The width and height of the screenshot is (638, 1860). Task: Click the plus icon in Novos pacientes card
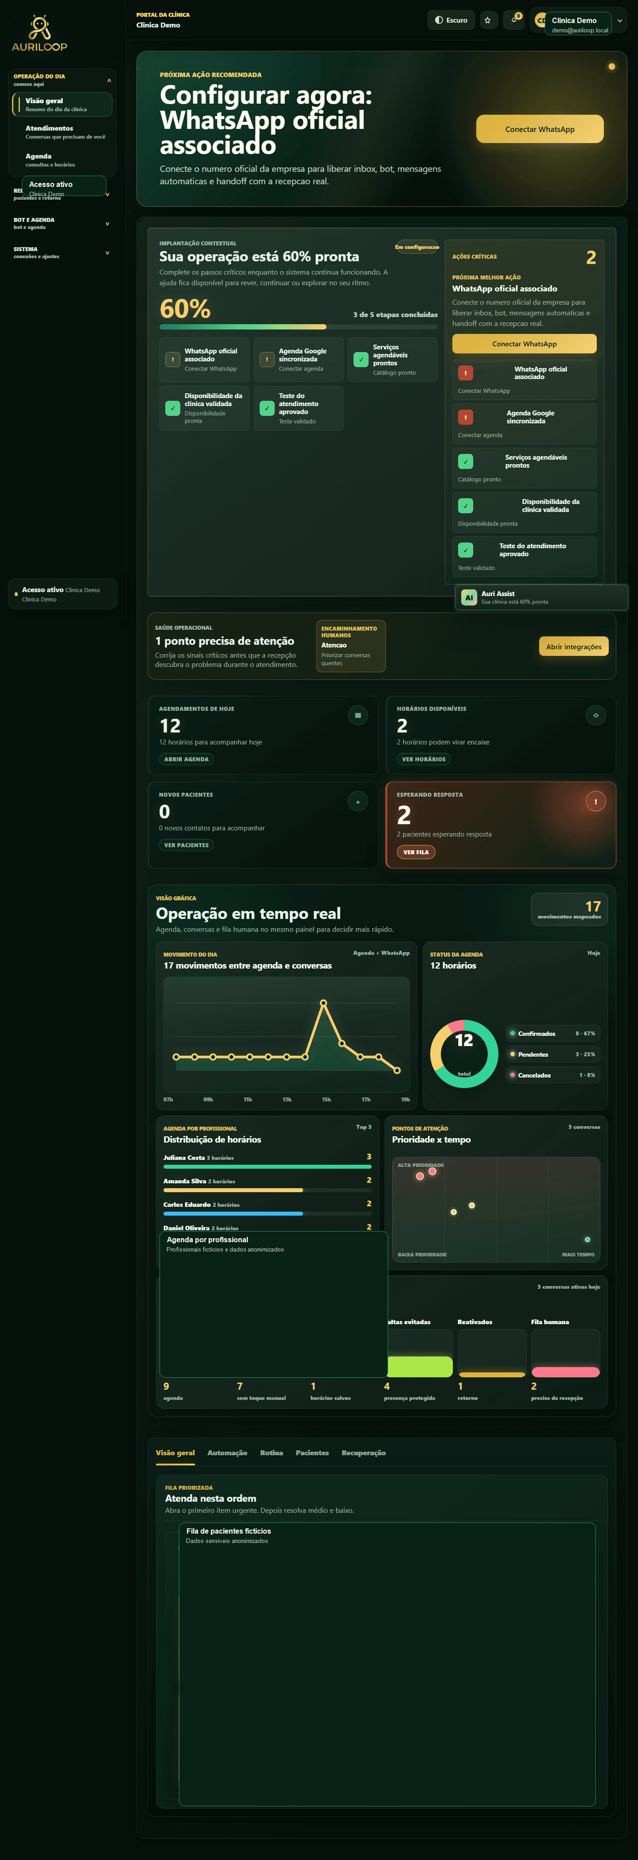click(x=358, y=801)
